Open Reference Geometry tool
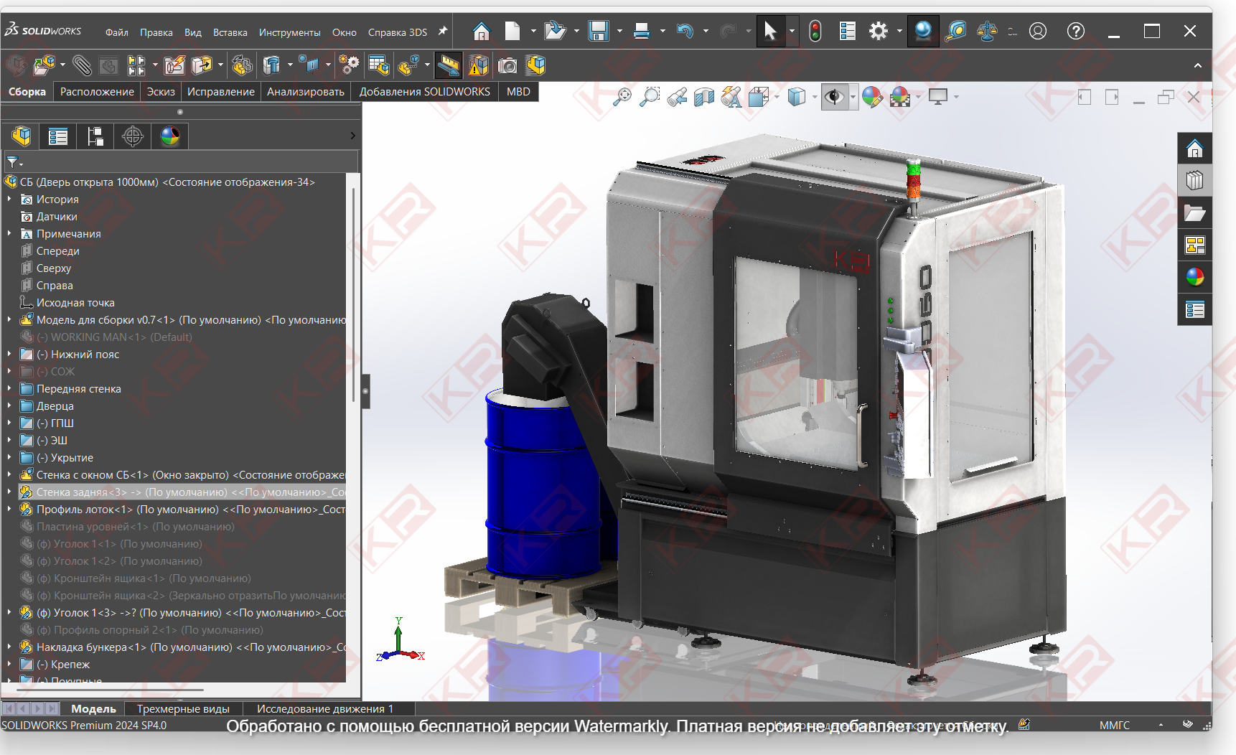The height and width of the screenshot is (755, 1236). [309, 65]
